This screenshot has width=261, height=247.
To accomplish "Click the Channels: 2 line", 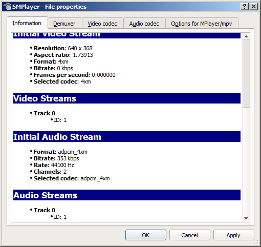I will point(50,172).
